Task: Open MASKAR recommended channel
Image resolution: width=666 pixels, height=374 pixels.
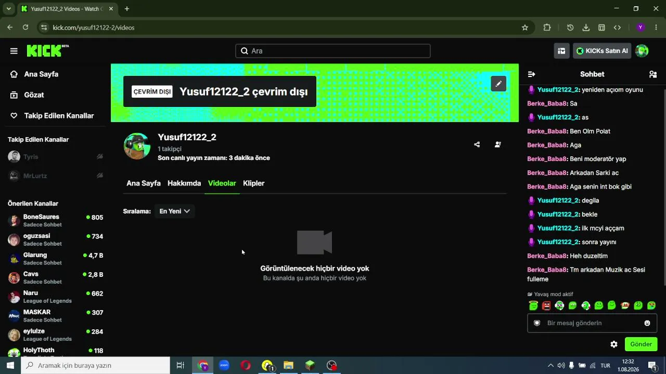Action: click(x=55, y=316)
